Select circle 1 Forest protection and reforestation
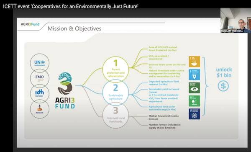Viewport: 251px width, 152px height. tap(115, 70)
